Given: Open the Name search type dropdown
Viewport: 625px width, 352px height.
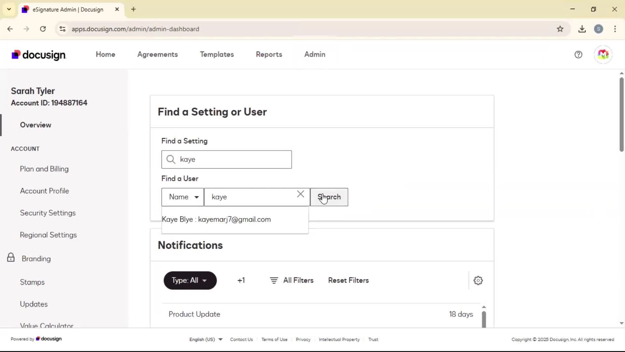Looking at the screenshot, I should (183, 197).
